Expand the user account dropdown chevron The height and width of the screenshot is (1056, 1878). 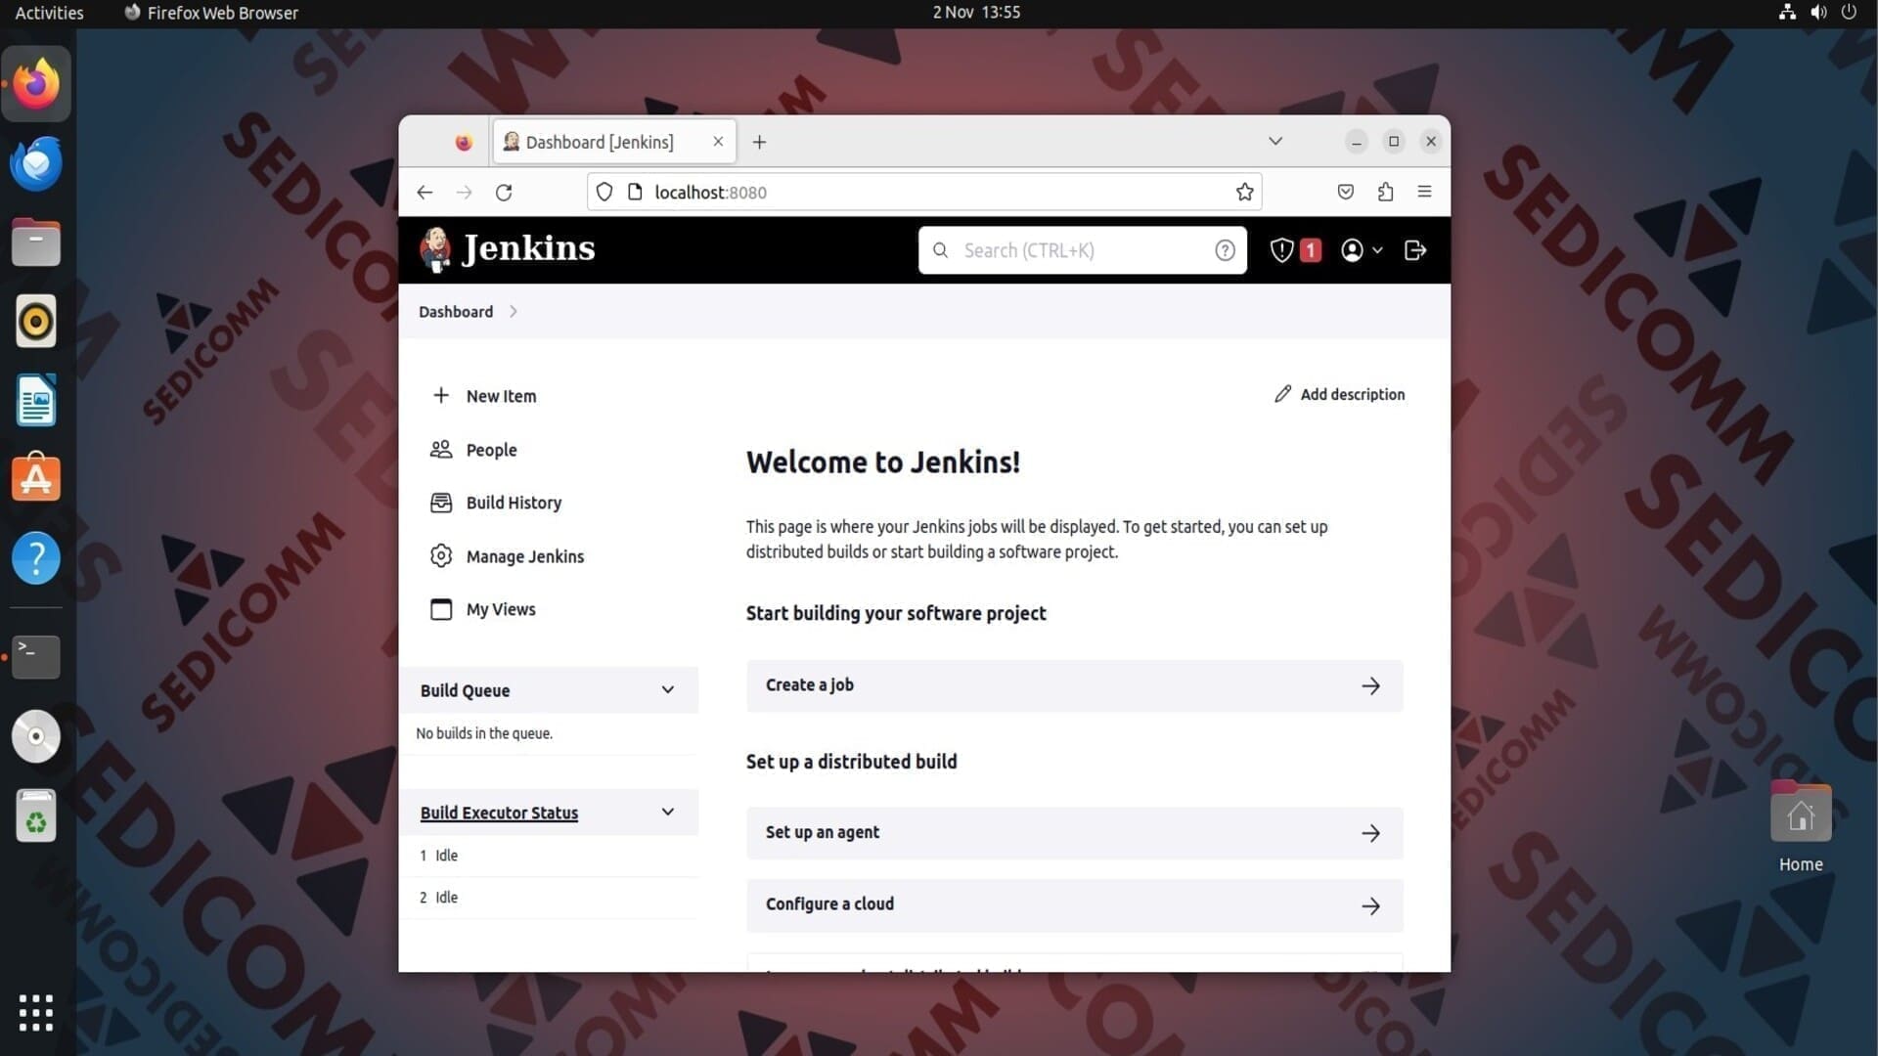pyautogui.click(x=1377, y=250)
